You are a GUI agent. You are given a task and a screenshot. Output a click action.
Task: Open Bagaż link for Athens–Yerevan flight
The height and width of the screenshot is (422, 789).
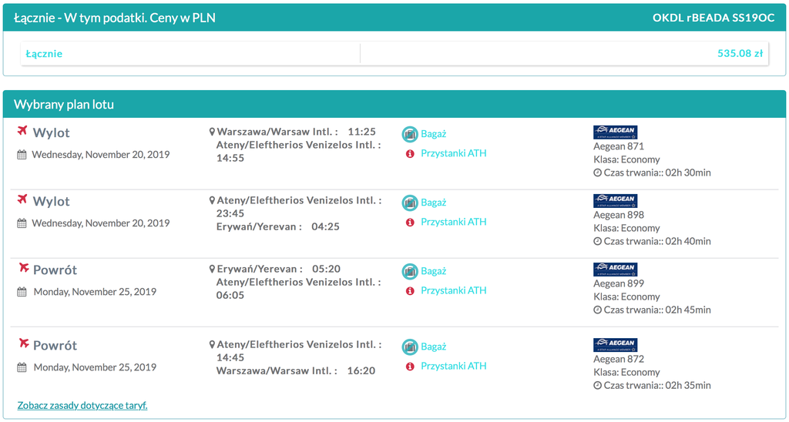click(434, 203)
